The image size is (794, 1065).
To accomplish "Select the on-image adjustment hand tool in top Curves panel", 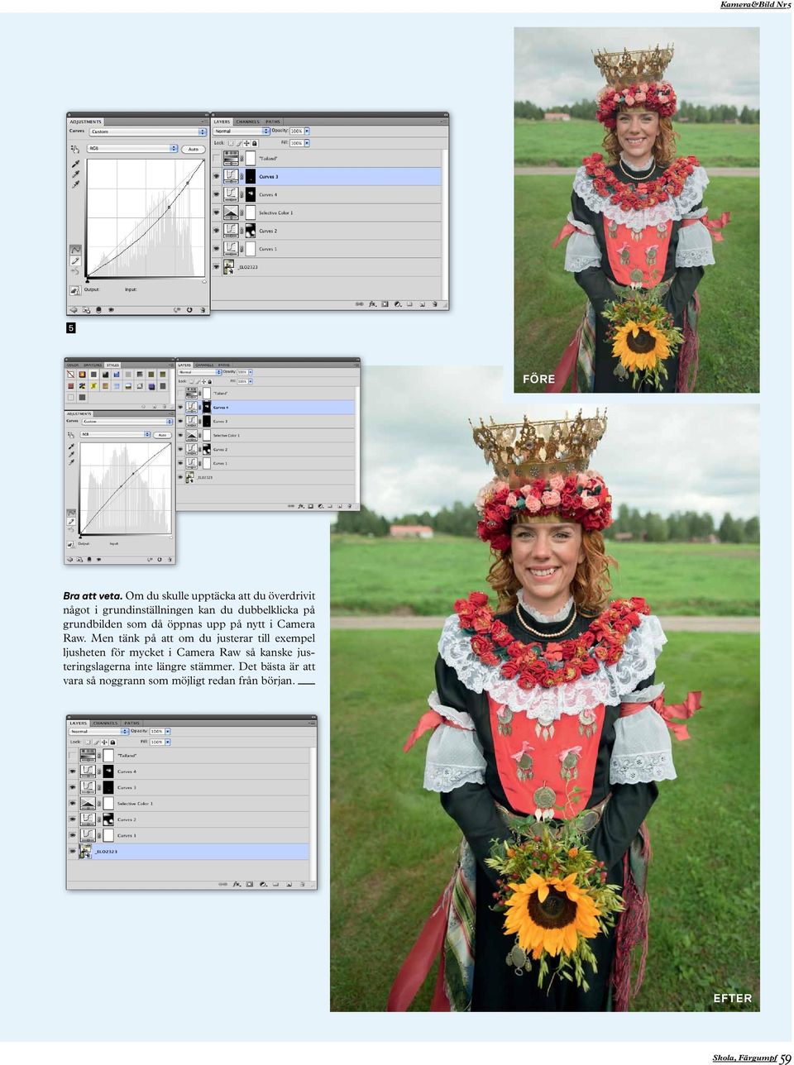I will tap(75, 149).
